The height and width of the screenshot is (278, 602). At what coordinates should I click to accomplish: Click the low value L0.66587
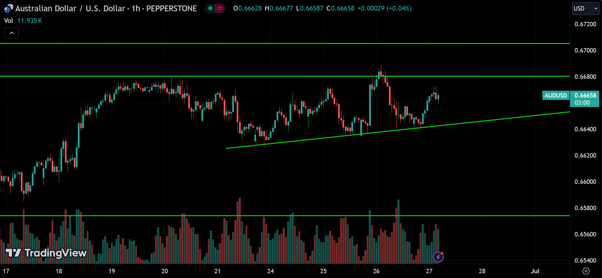coord(310,8)
